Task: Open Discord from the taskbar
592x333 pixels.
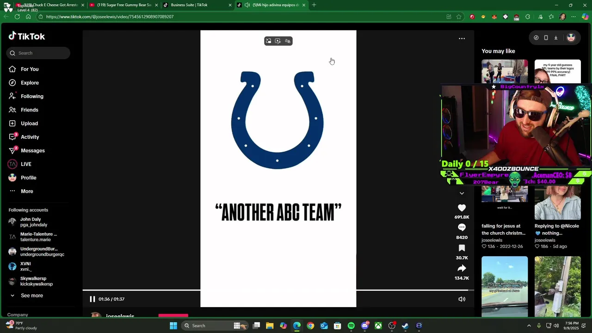Action: point(365,326)
